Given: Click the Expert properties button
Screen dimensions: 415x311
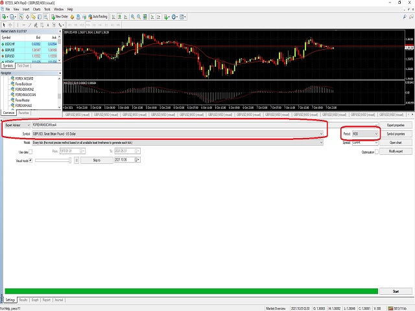Looking at the screenshot, I should (x=396, y=125).
